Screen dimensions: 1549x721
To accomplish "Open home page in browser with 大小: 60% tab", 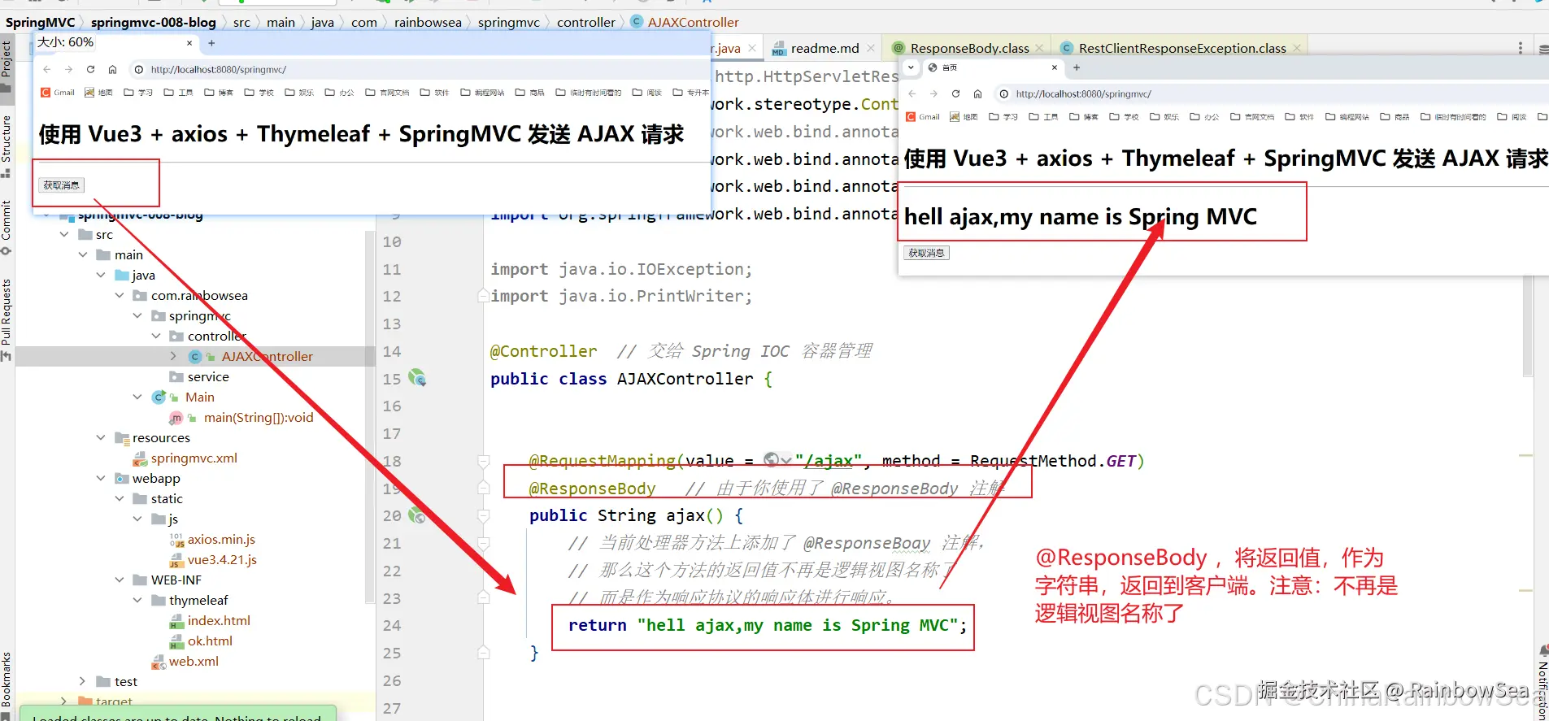I will 112,69.
